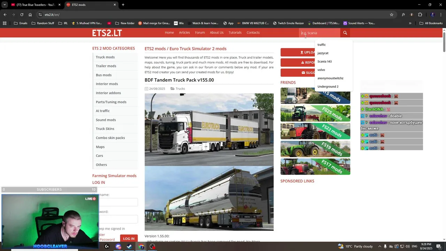Open the FS19 mods friend banner

coord(315,149)
